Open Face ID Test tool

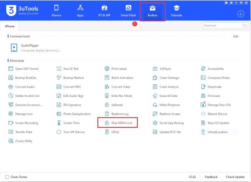(67, 69)
